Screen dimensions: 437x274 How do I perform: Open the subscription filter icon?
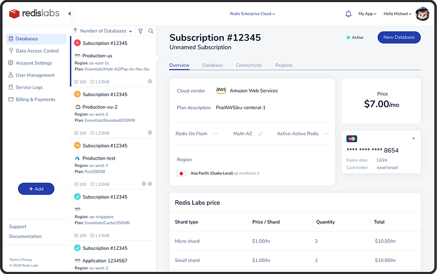(140, 31)
